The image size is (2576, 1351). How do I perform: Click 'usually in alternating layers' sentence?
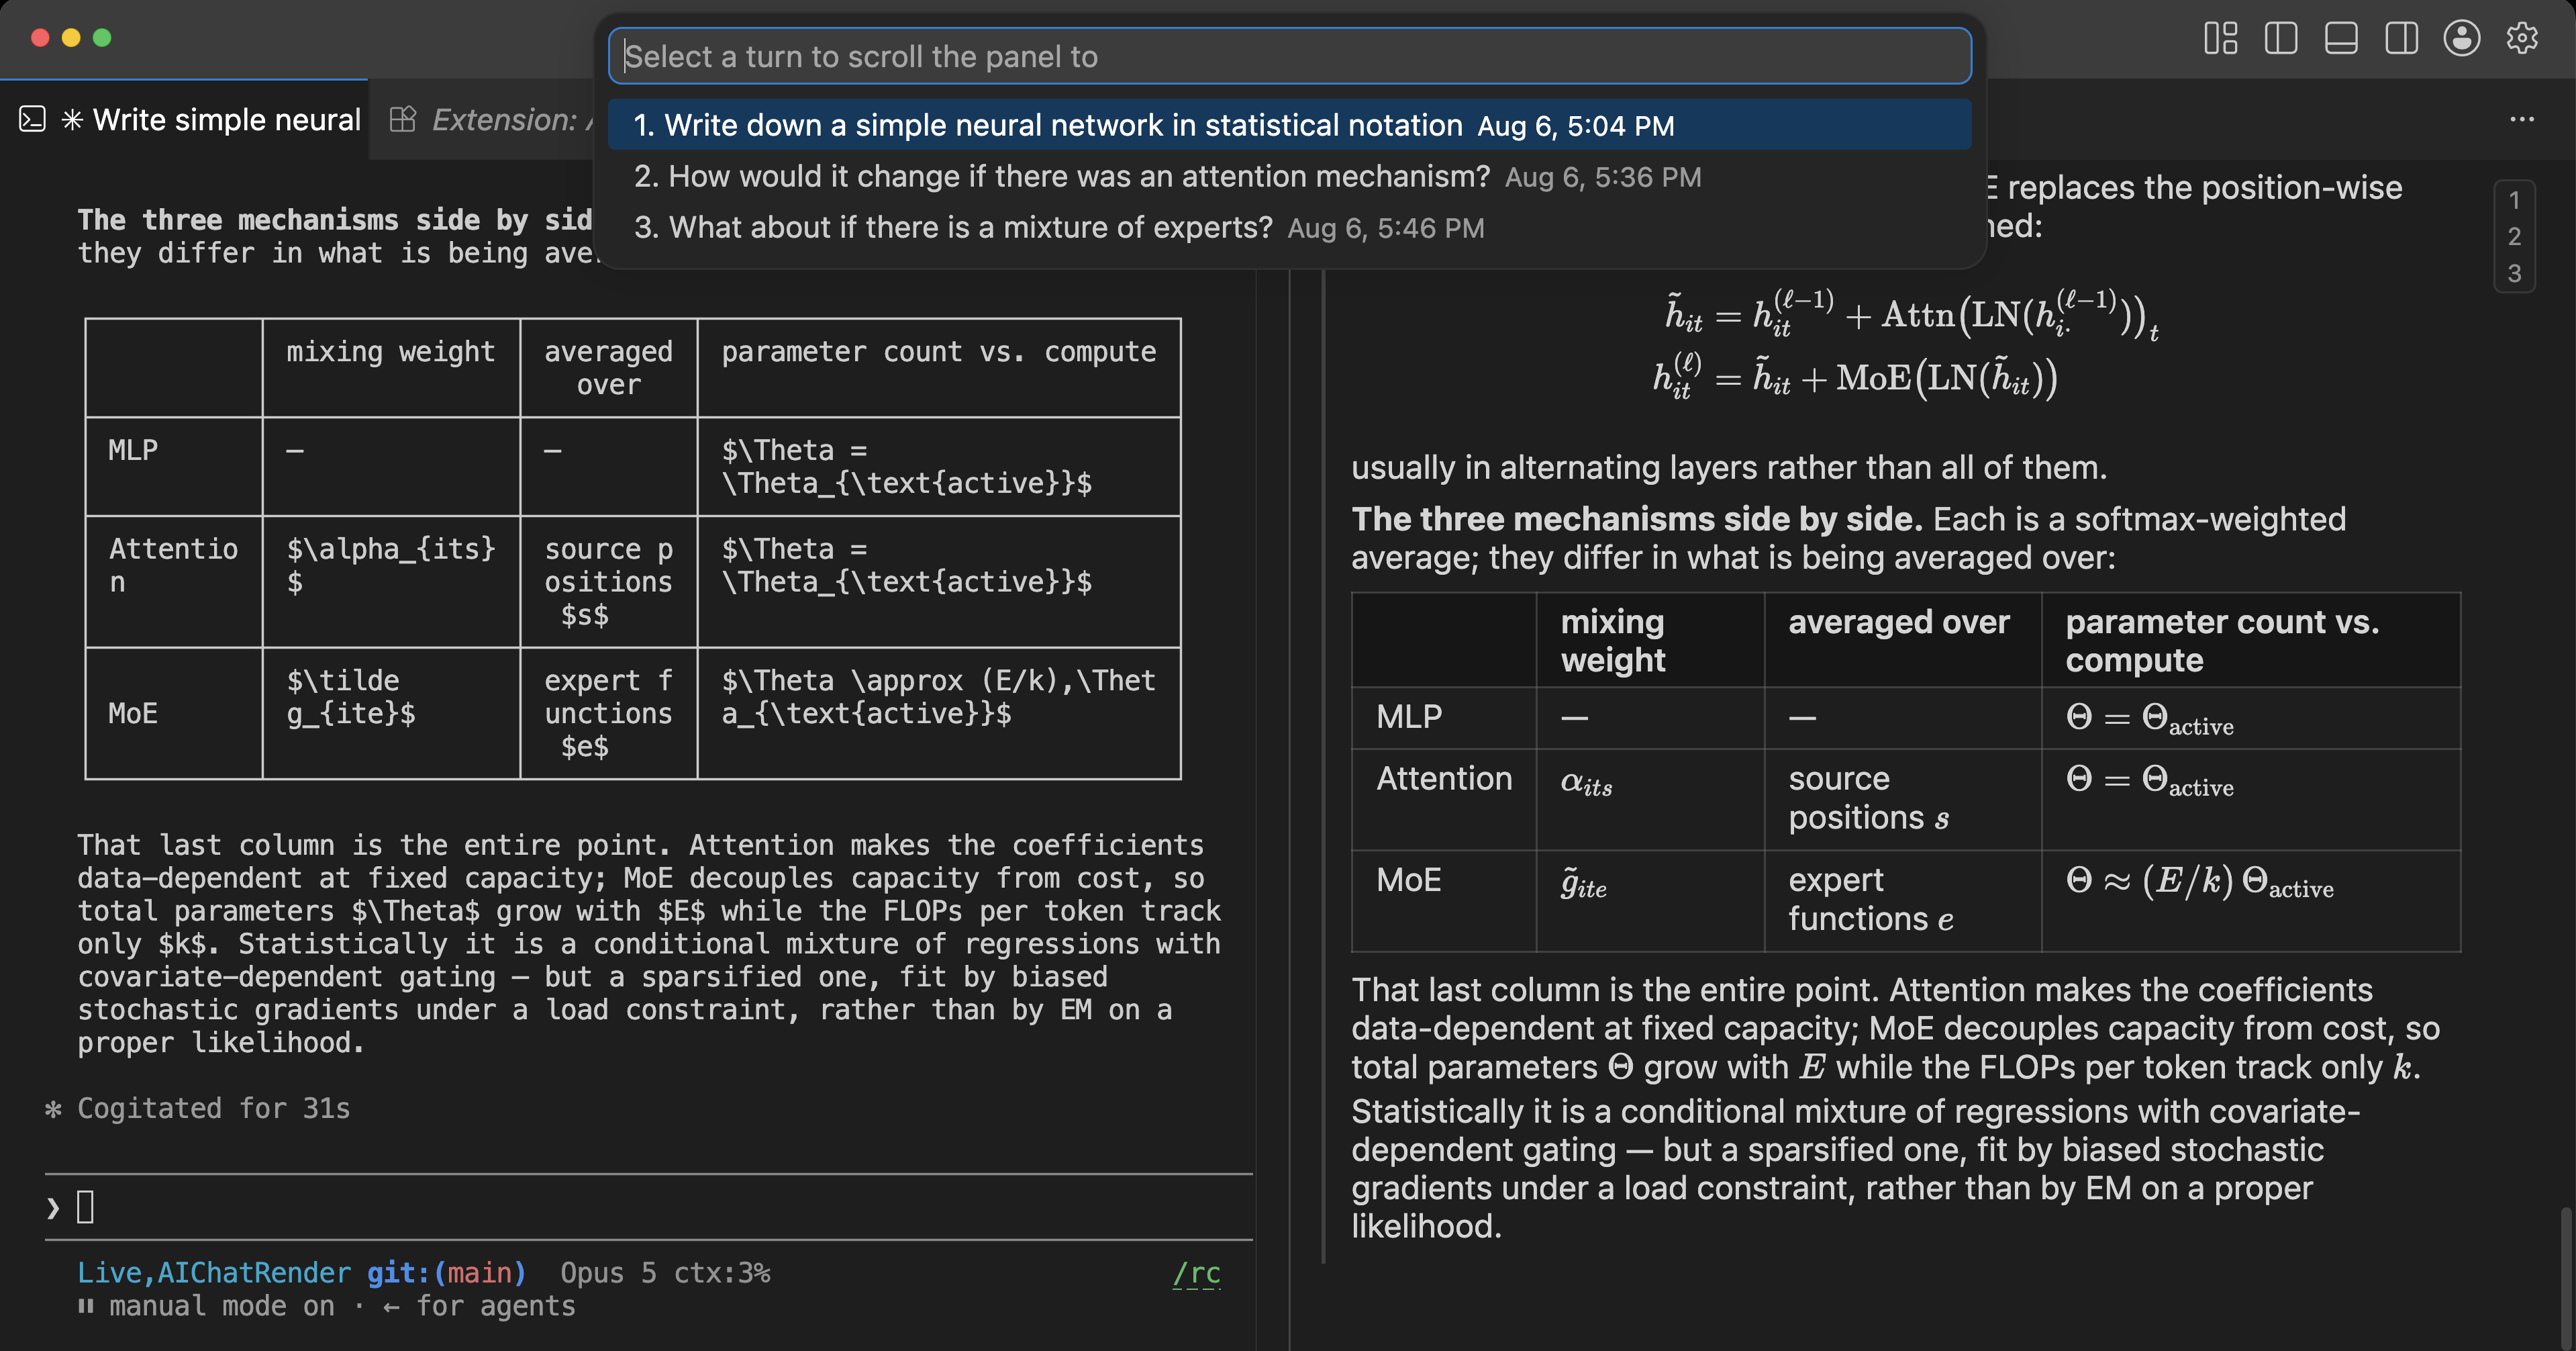click(x=1729, y=467)
